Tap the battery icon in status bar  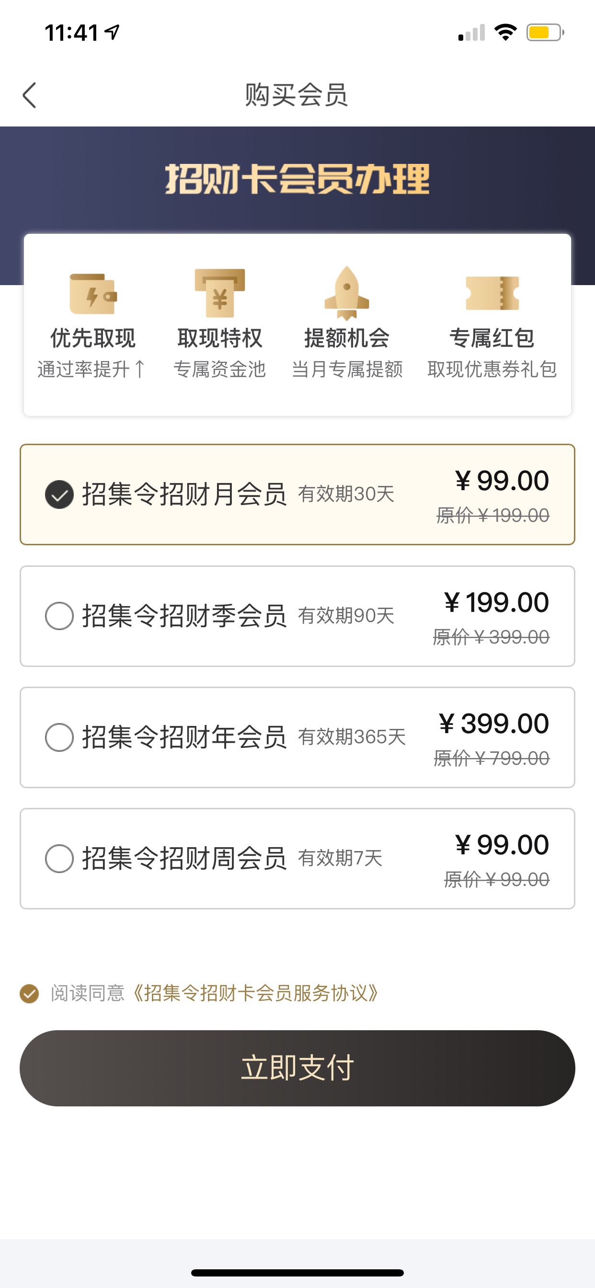pyautogui.click(x=545, y=33)
